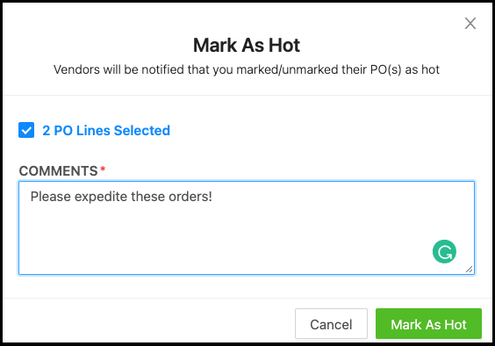Click the Mark As Hot dialog heading
The width and height of the screenshot is (495, 346).
[x=247, y=45]
